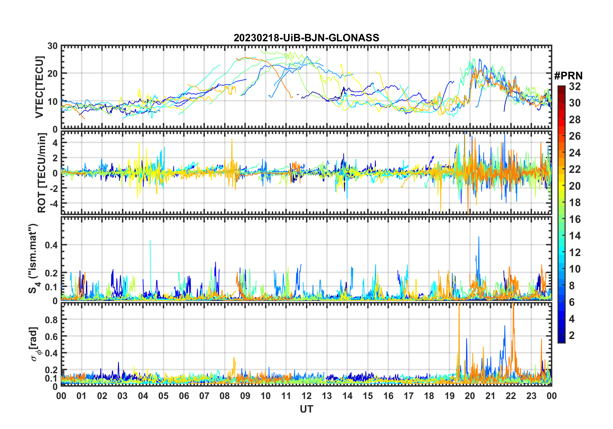Viewport: 613px width, 429px height.
Task: Click the VTEC[TECU] y-axis label
Action: pyautogui.click(x=39, y=87)
